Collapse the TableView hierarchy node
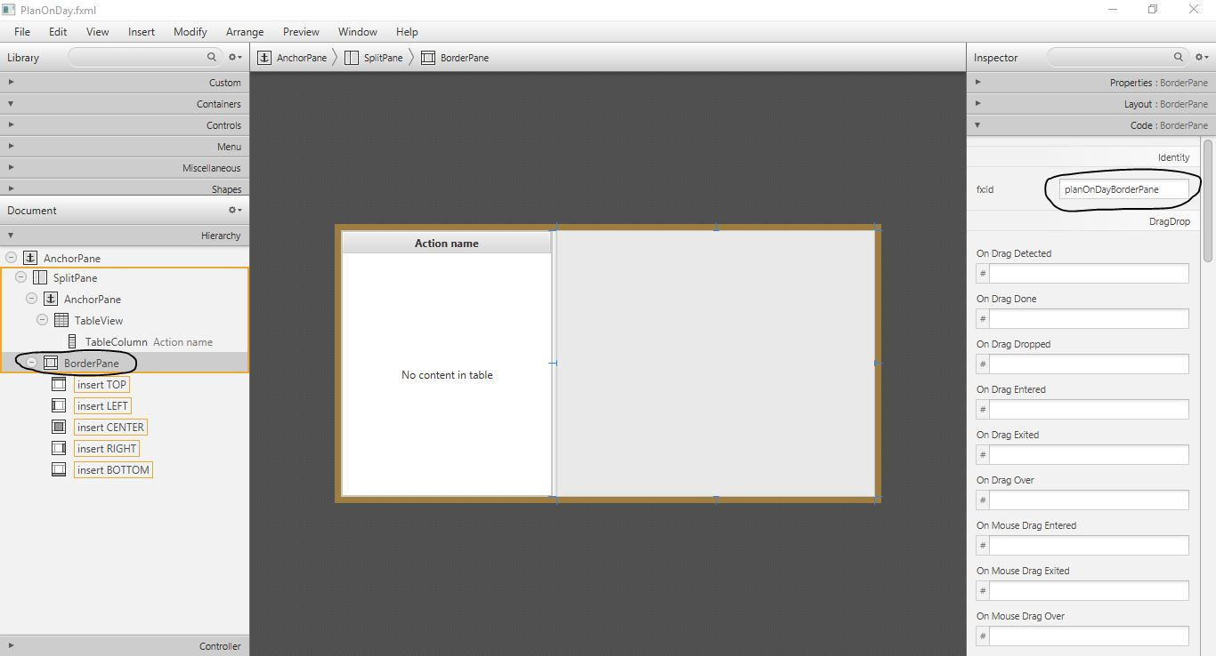 [42, 320]
